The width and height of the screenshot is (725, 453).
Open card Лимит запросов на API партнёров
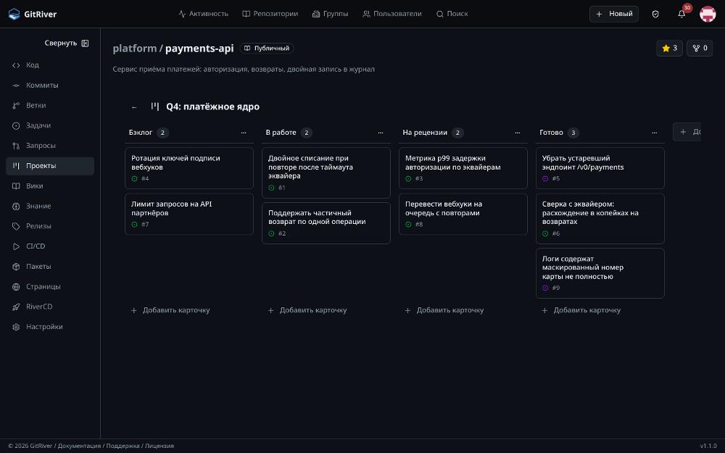click(x=189, y=214)
